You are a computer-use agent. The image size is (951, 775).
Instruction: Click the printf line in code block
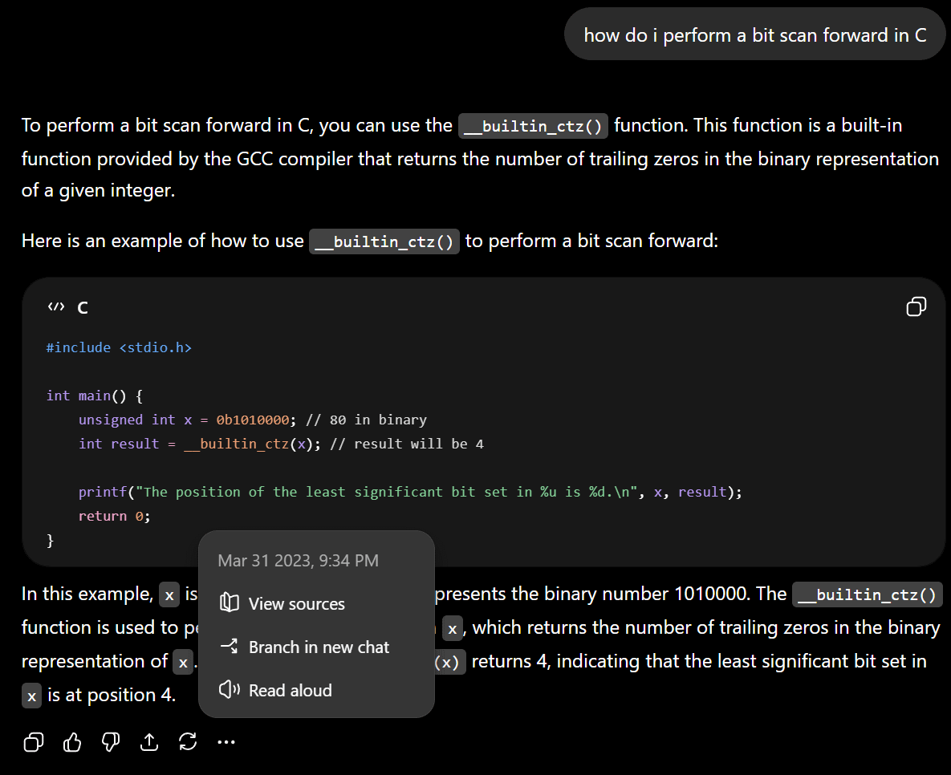[x=410, y=492]
